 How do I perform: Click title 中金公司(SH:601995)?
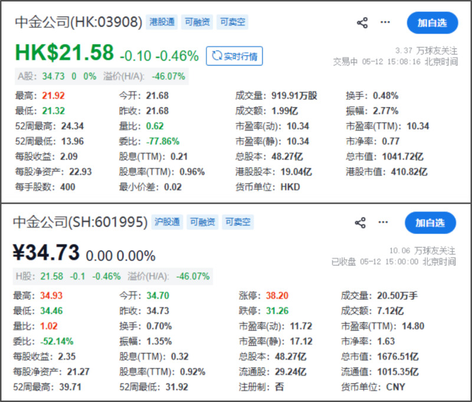point(80,222)
